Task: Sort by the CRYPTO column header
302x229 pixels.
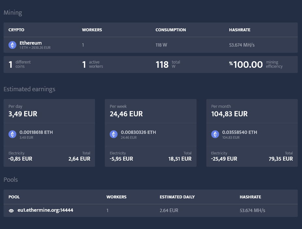Action: (16, 30)
